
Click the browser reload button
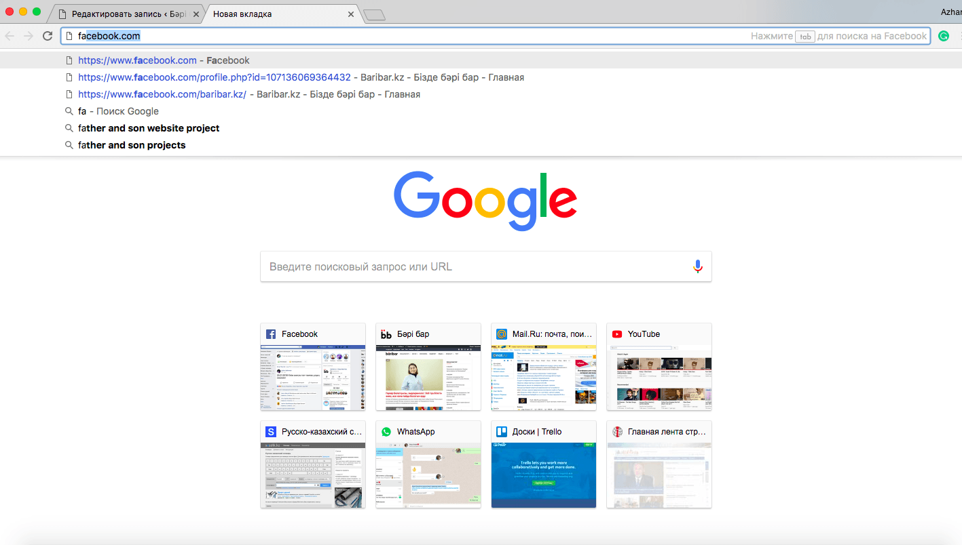48,37
